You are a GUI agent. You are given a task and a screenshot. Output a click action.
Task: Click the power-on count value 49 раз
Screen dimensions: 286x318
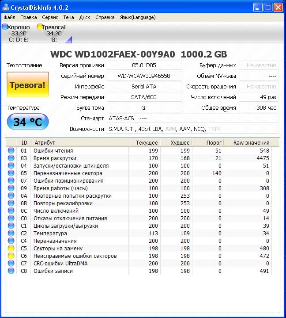(259, 97)
